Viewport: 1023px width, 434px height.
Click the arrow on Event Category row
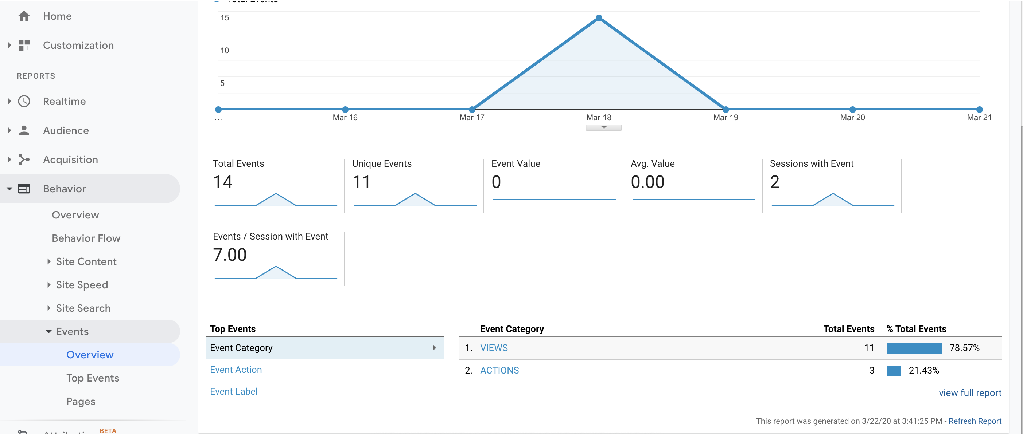tap(434, 348)
